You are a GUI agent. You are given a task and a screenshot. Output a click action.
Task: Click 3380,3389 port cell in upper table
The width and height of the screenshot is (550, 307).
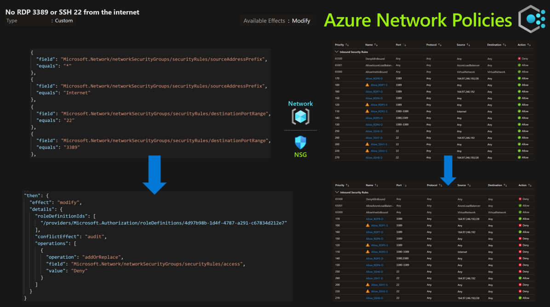point(401,118)
